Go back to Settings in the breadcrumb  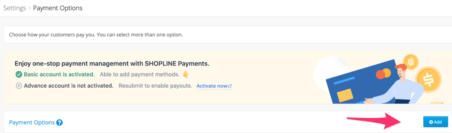pyautogui.click(x=15, y=8)
